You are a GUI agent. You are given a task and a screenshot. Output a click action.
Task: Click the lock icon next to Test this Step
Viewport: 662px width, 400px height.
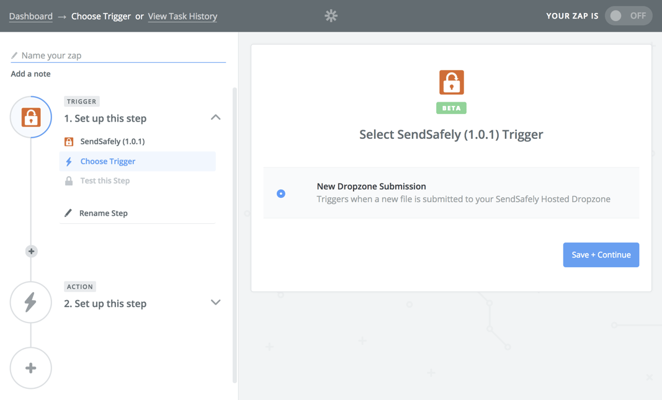[68, 180]
